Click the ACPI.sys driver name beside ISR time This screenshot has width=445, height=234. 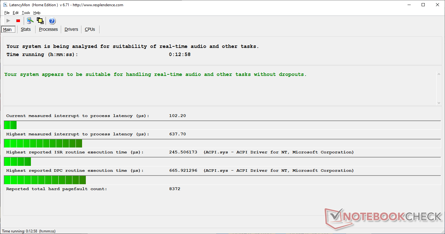[279, 152]
